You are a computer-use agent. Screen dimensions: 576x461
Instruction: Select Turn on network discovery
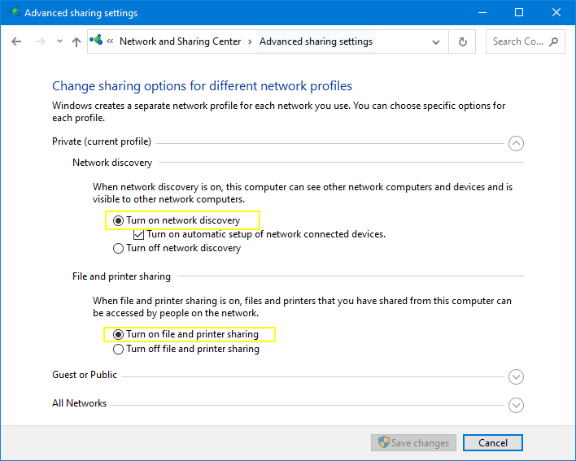click(x=119, y=220)
